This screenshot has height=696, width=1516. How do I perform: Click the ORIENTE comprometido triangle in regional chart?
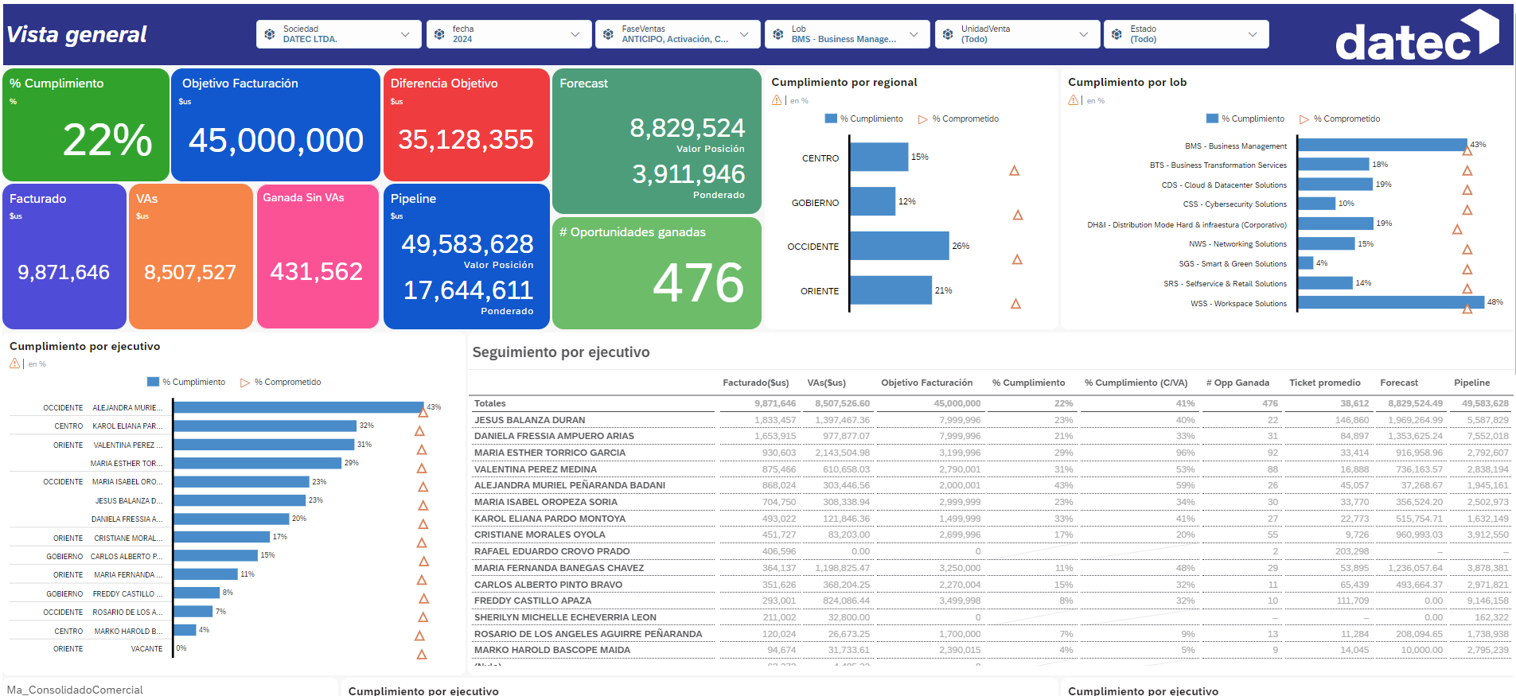tap(1016, 303)
